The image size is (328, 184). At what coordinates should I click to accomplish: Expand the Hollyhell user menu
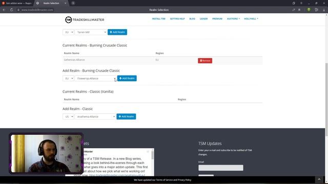pyautogui.click(x=251, y=19)
